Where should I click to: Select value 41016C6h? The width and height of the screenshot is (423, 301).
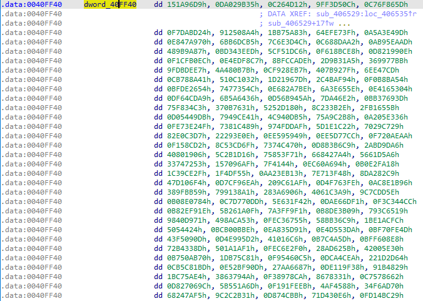(285, 239)
